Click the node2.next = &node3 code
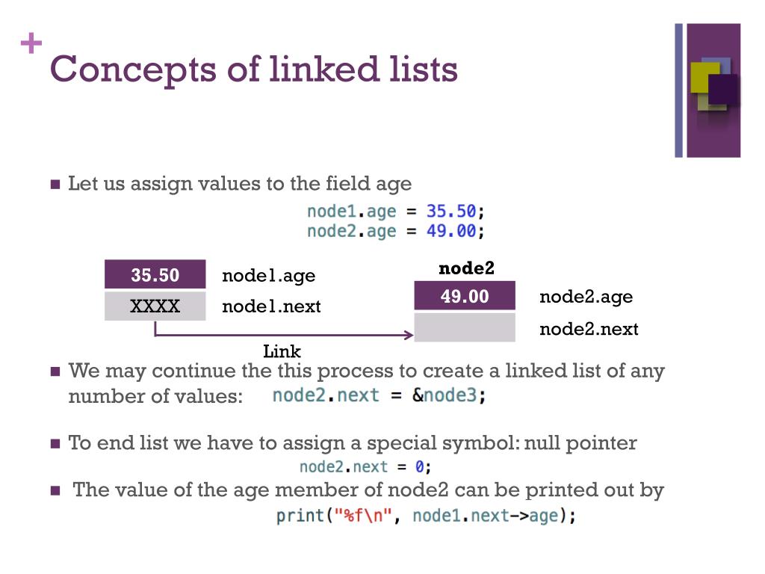 click(x=379, y=395)
